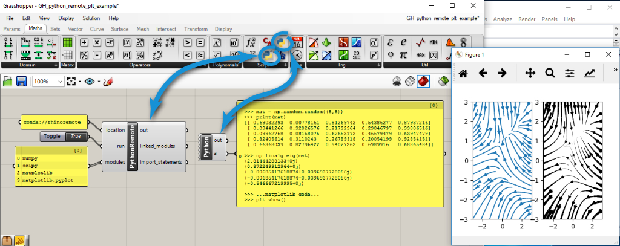The image size is (620, 246).
Task: Choose the clock time component icon
Action: [297, 55]
